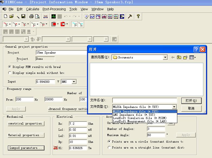Go up one folder level in dialog
Viewport: 212px width, 158px height.
click(x=179, y=57)
